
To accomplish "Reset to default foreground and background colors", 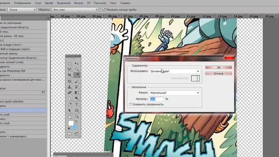I will (69, 128).
